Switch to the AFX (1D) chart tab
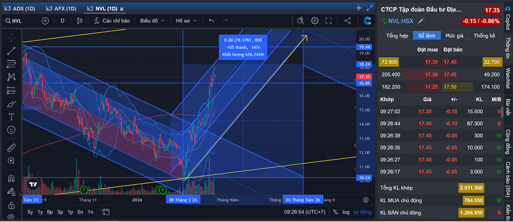The width and height of the screenshot is (513, 222). coord(61,9)
